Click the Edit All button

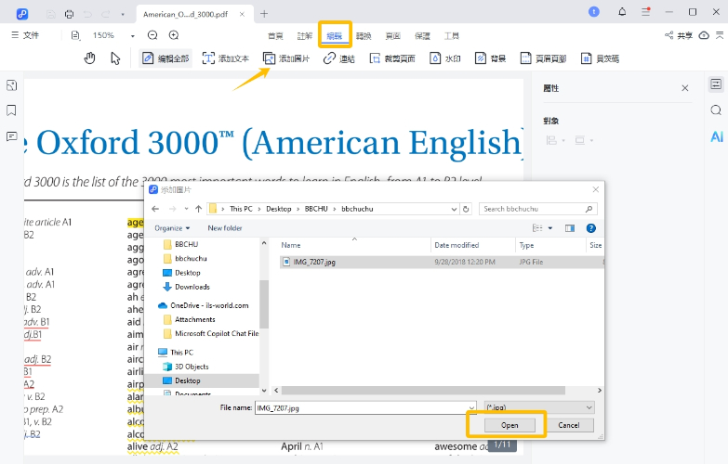[x=165, y=58]
